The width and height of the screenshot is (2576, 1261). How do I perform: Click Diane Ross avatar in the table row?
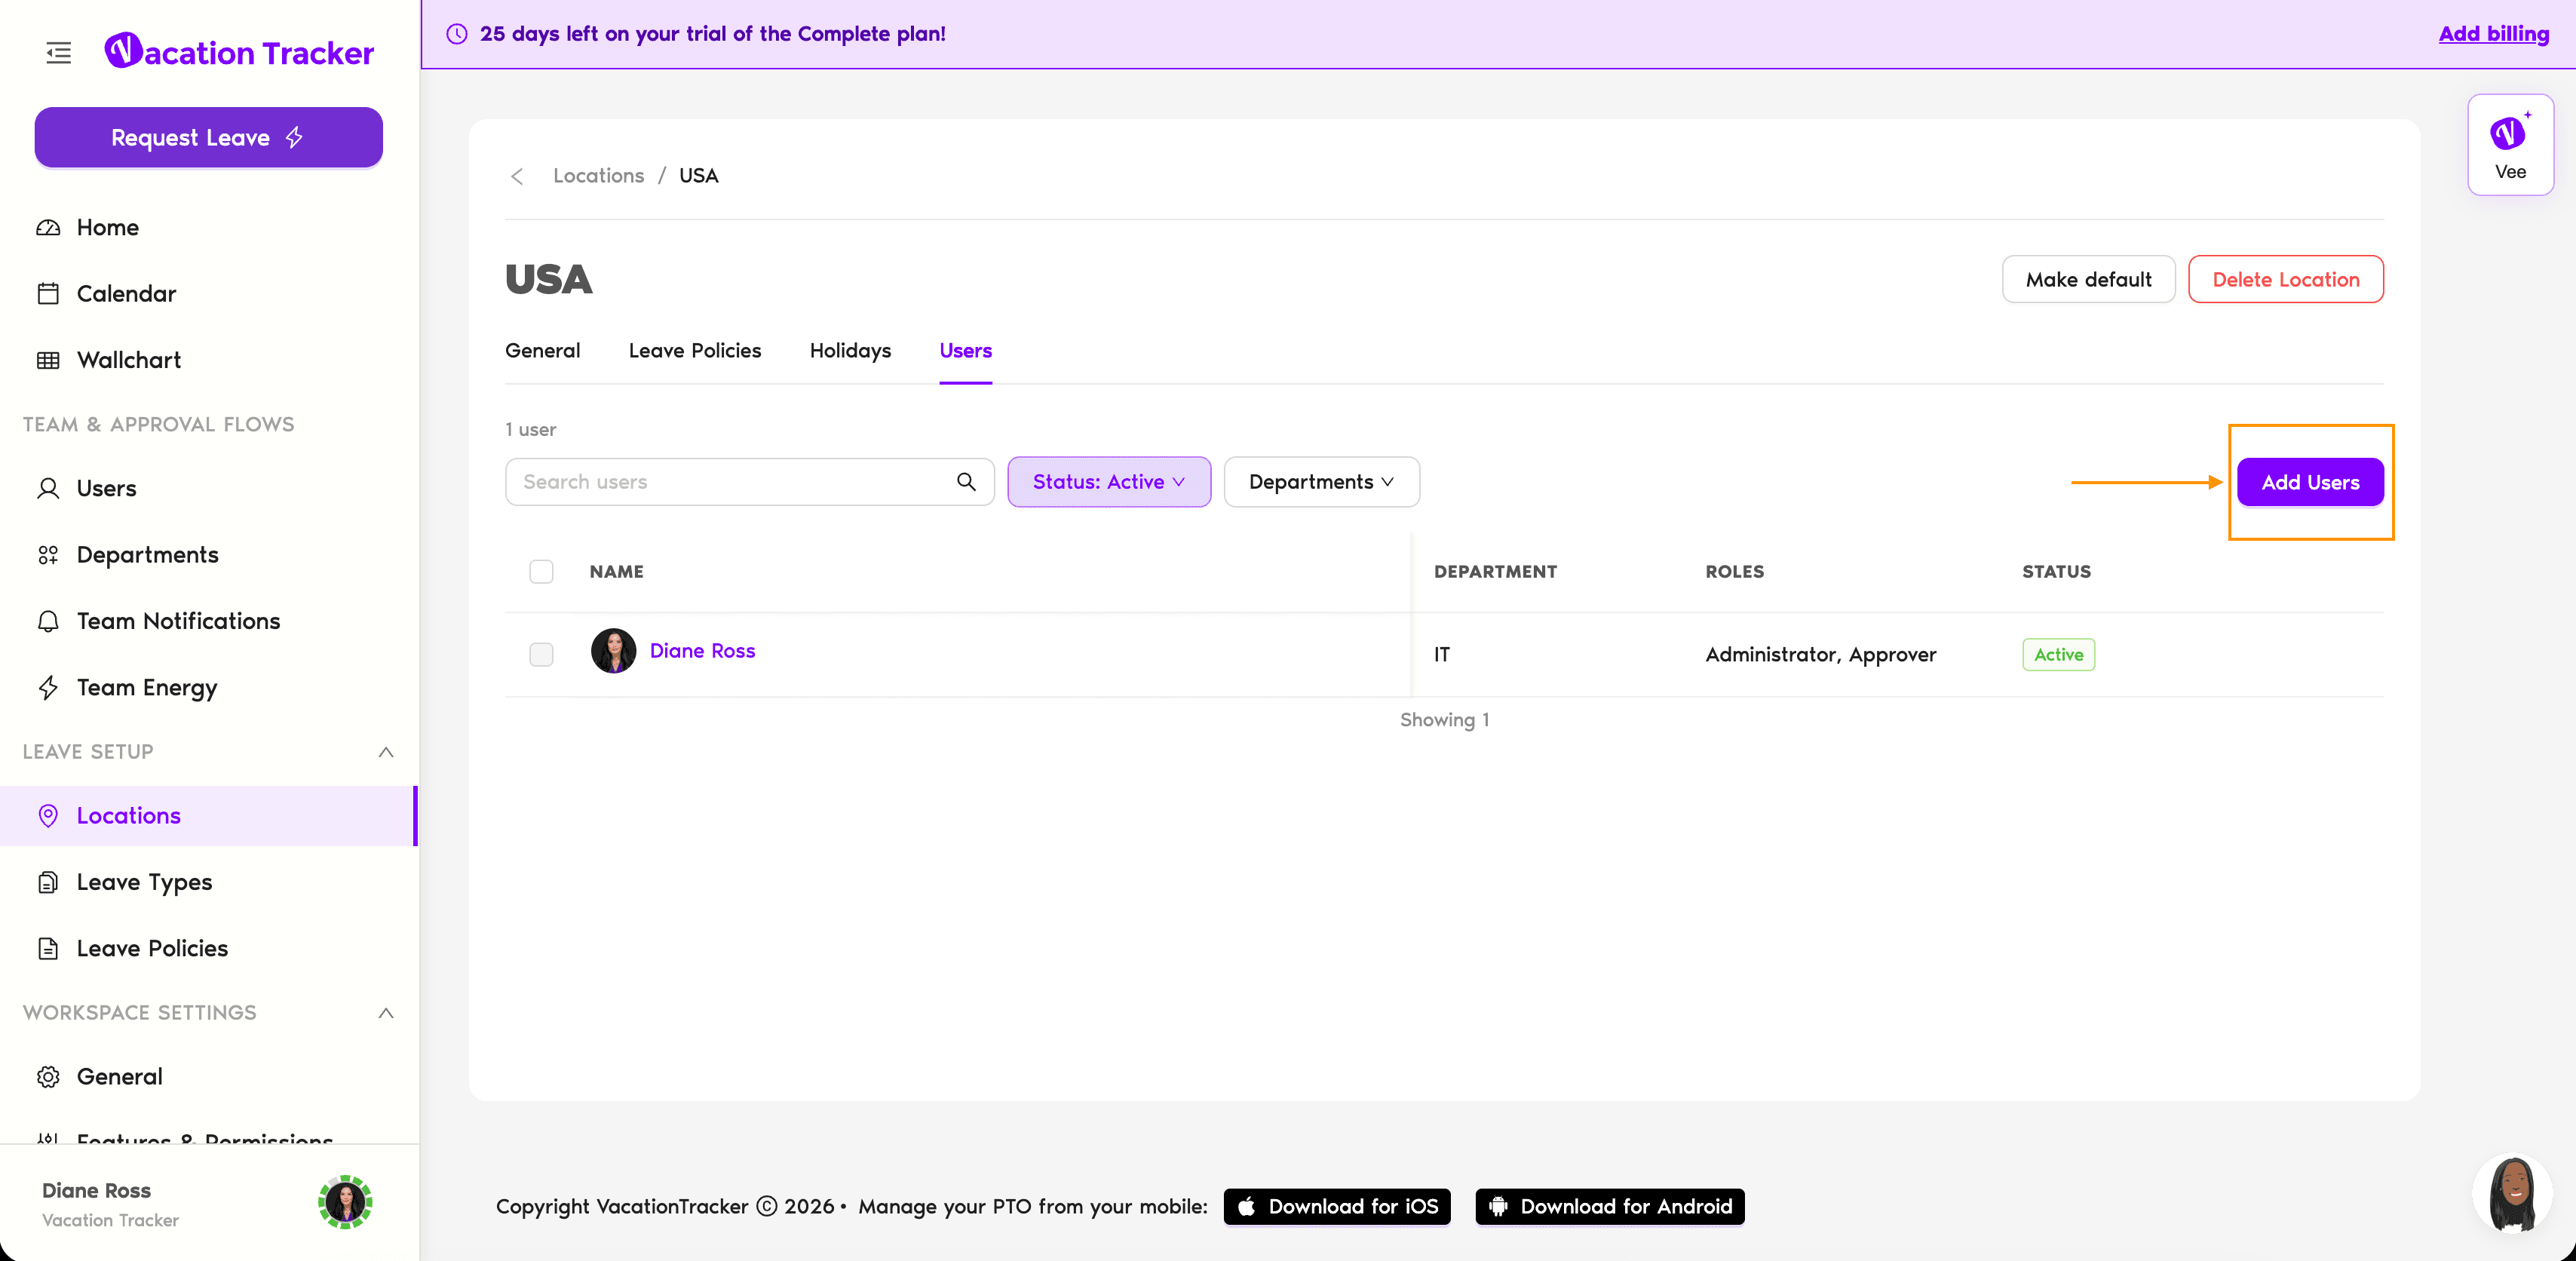pos(613,651)
